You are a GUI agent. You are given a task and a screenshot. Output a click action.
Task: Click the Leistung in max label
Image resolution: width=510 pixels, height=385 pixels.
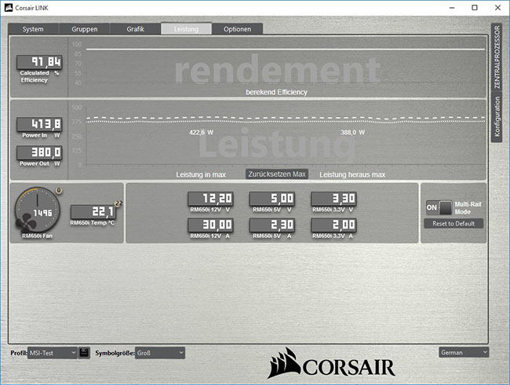coord(201,174)
